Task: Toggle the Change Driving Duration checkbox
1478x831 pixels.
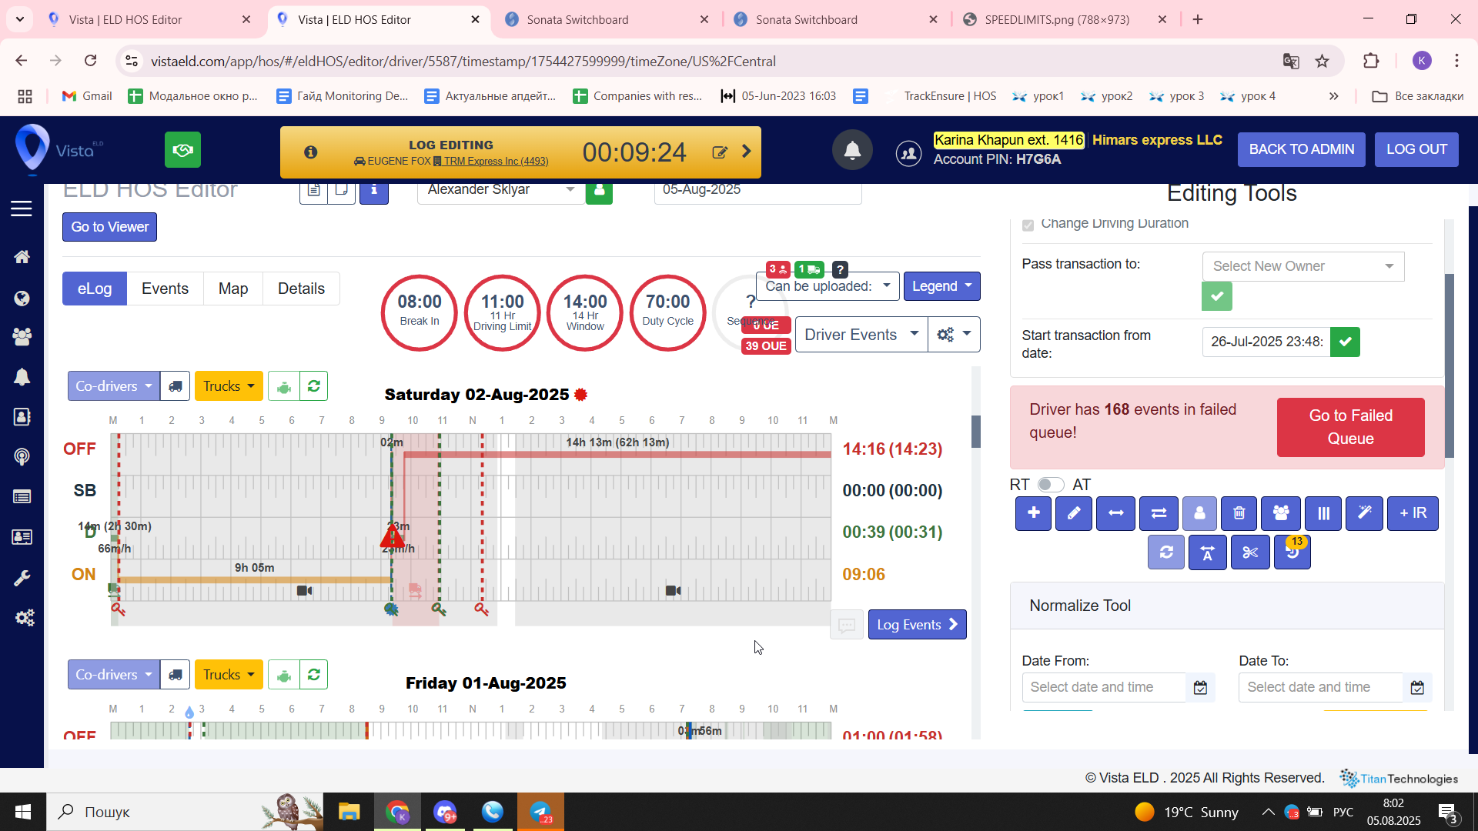Action: [x=1028, y=225]
